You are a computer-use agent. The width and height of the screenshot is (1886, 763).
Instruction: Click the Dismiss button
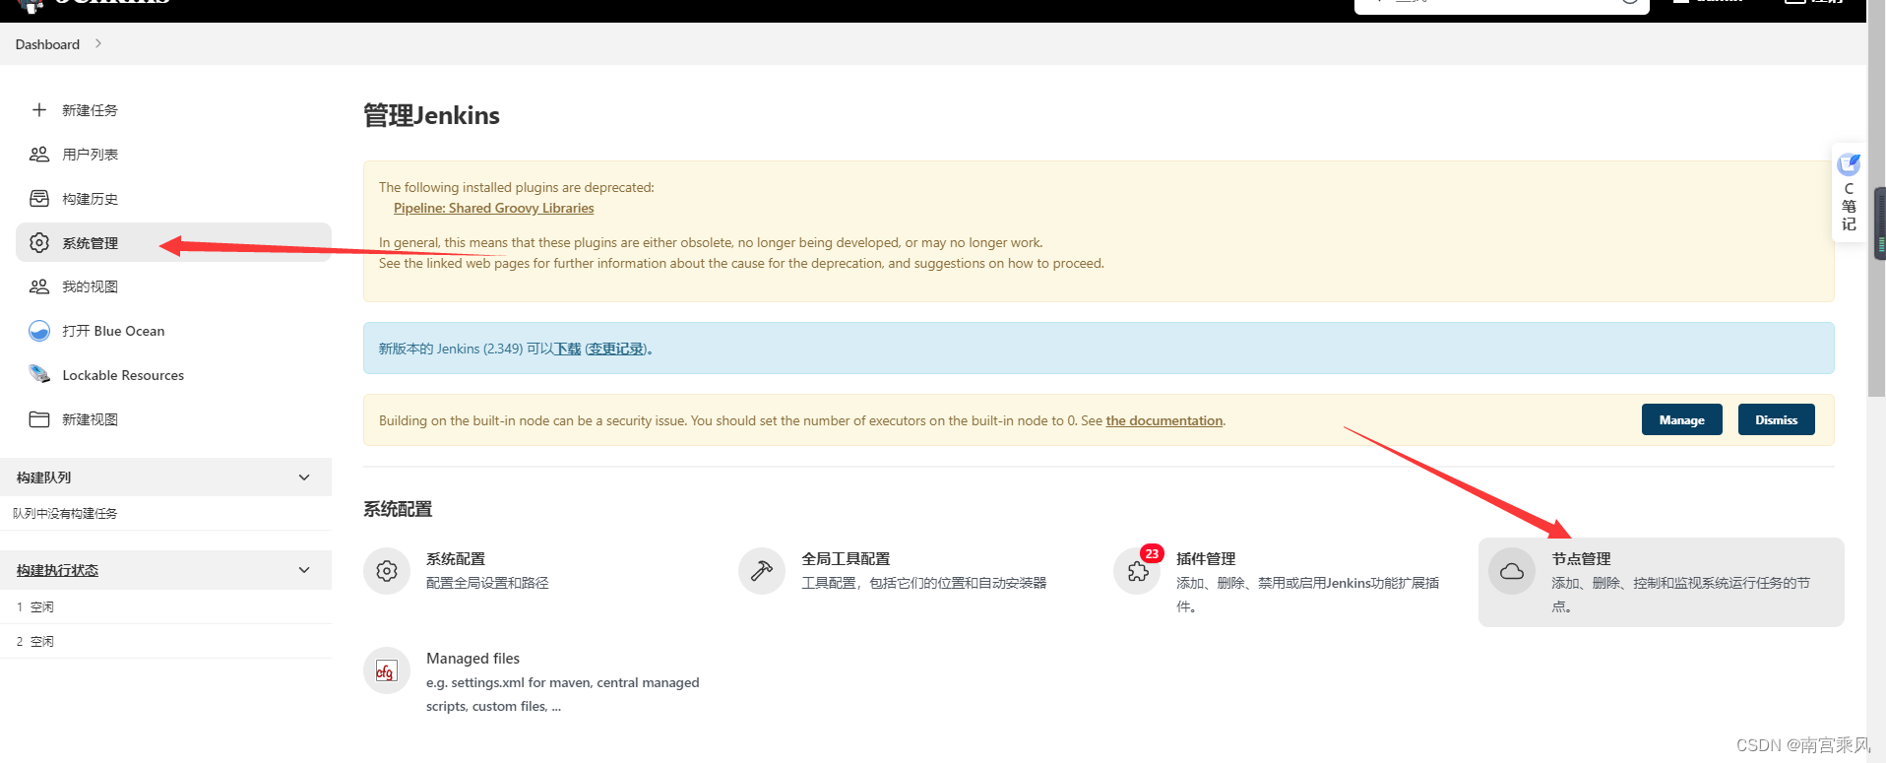click(1776, 419)
